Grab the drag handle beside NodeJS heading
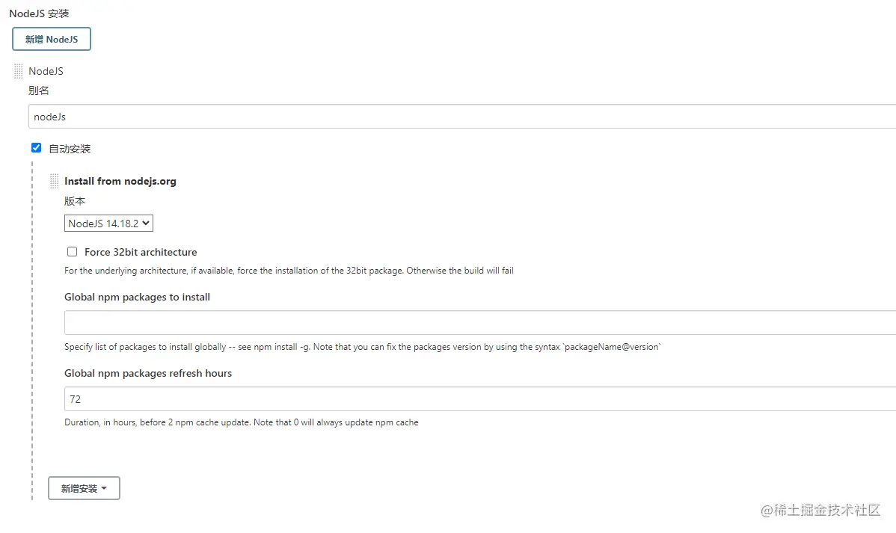Viewport: 896px width, 533px height. tap(19, 71)
